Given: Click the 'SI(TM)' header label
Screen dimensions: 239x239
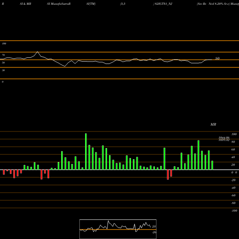Looking at the screenshot, I should click(x=91, y=4).
